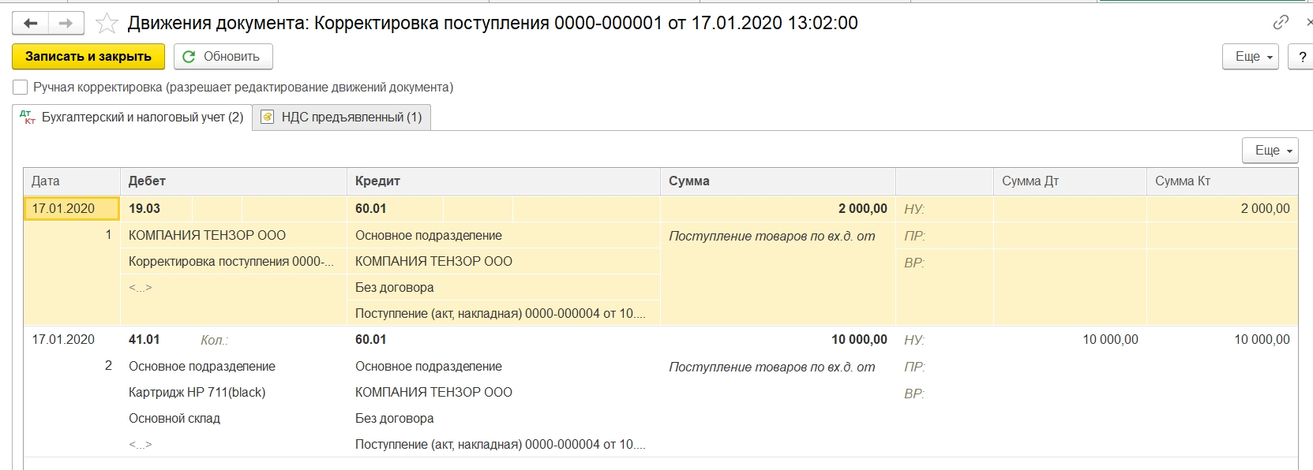The image size is (1313, 470).
Task: Expand the Еще menu above the entries table
Action: click(x=1270, y=151)
